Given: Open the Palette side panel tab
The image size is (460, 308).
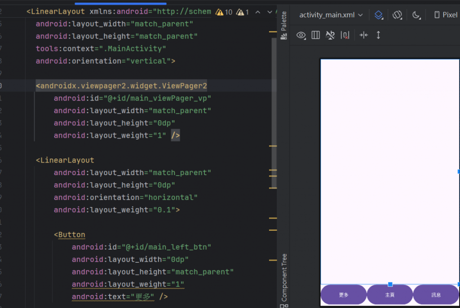Looking at the screenshot, I should point(284,25).
